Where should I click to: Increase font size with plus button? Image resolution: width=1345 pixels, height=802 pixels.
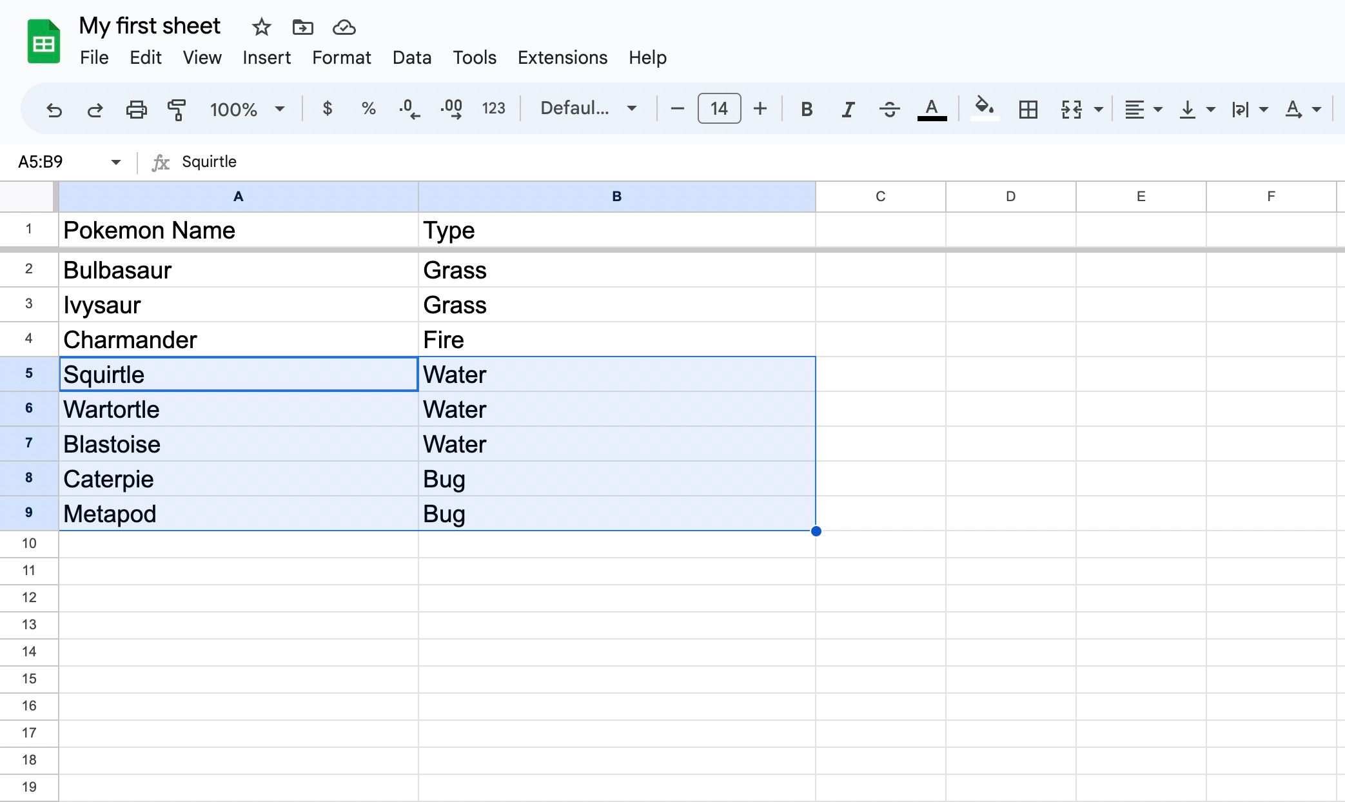tap(760, 108)
